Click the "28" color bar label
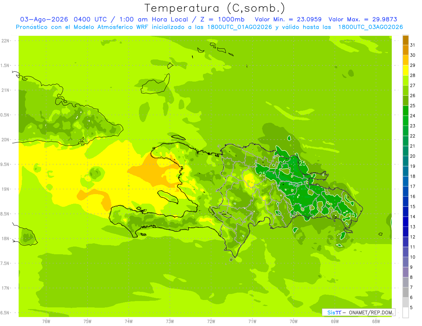The image size is (422, 326). (x=413, y=75)
